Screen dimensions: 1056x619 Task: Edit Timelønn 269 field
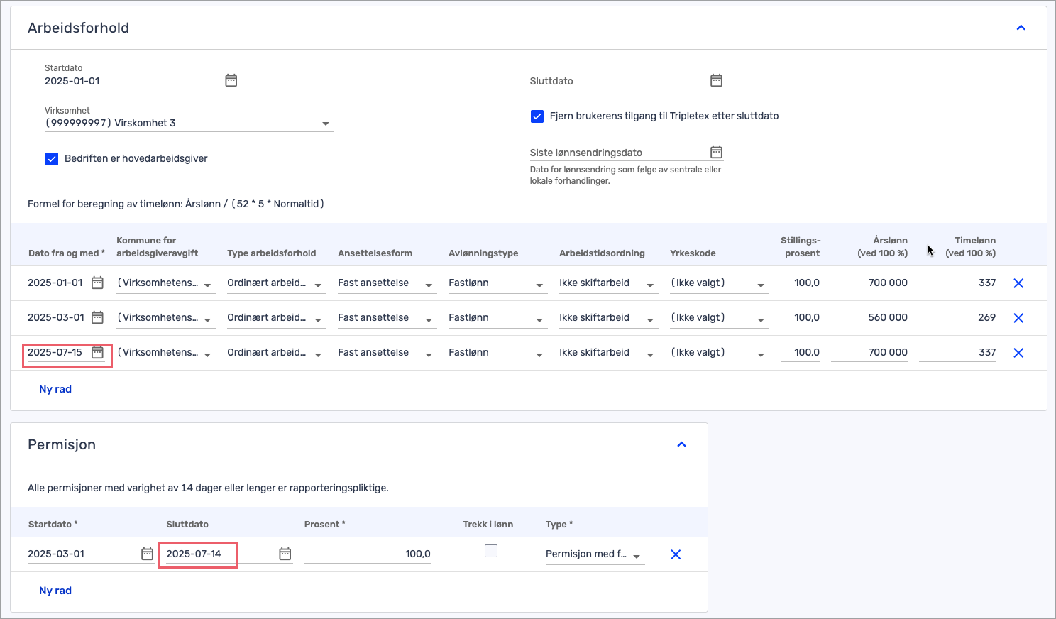(957, 318)
